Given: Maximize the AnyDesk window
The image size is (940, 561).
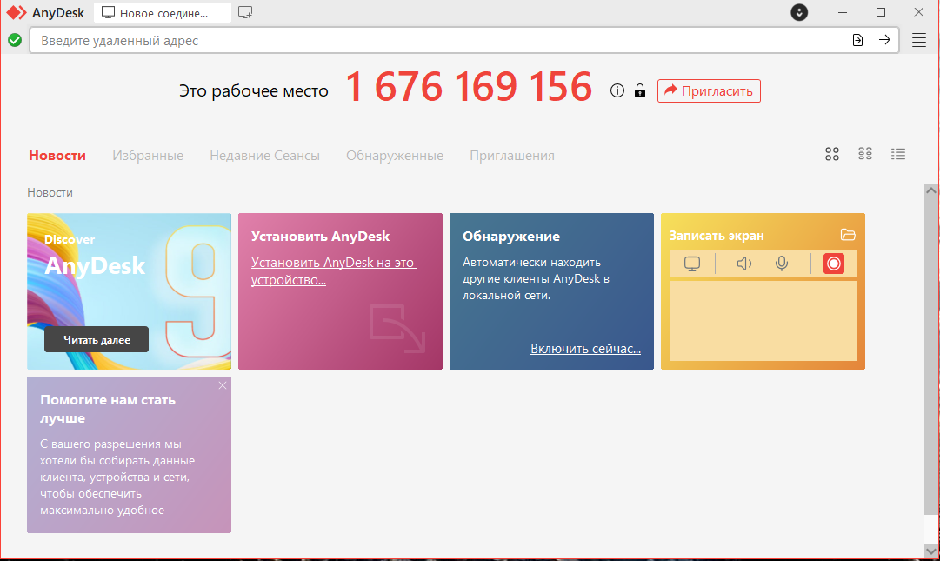Looking at the screenshot, I should [881, 12].
